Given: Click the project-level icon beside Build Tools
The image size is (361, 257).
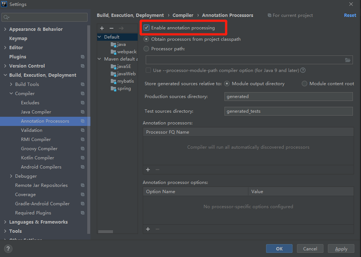Looking at the screenshot, I should 83,84.
